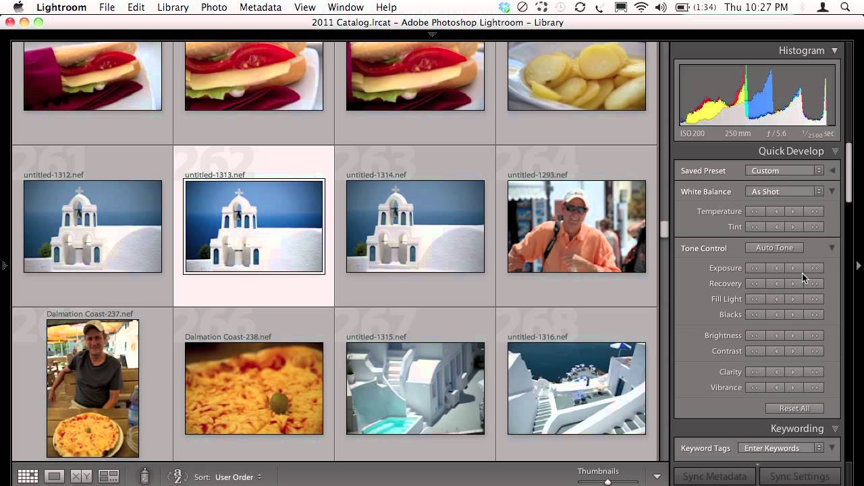Expand the Keywording panel

click(x=835, y=429)
